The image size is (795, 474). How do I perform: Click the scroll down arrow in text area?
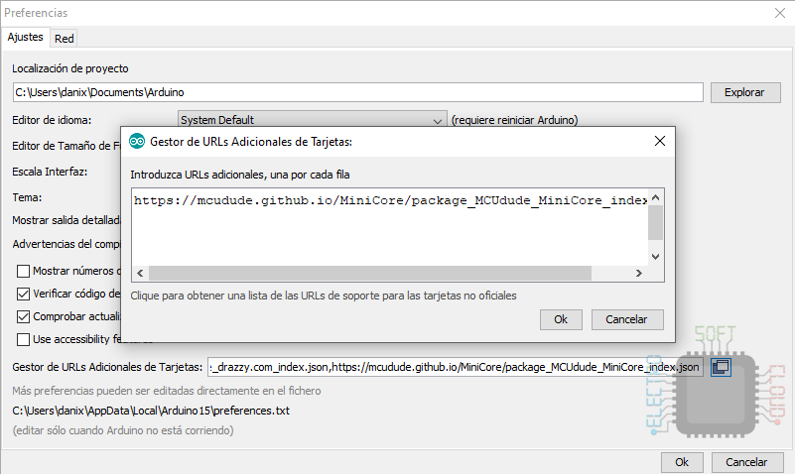coord(656,257)
